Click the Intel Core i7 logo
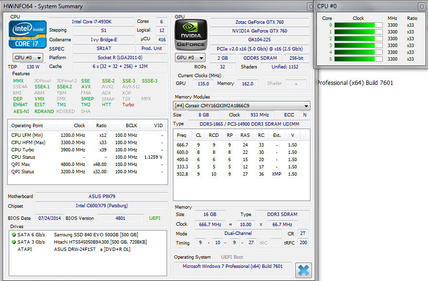The image size is (428, 281). [27, 34]
